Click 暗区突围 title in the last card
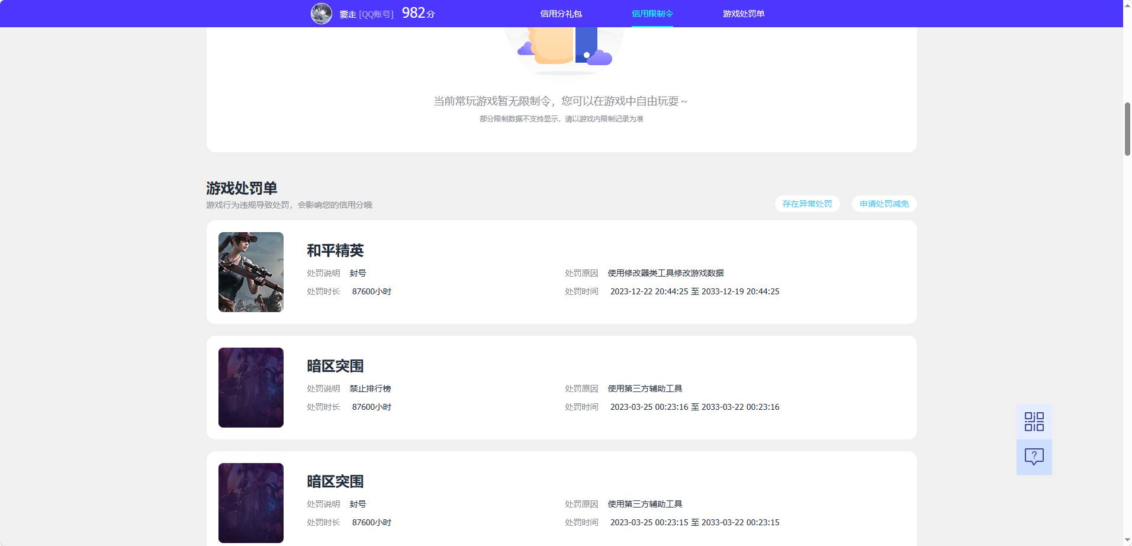Viewport: 1132px width, 546px height. (335, 481)
